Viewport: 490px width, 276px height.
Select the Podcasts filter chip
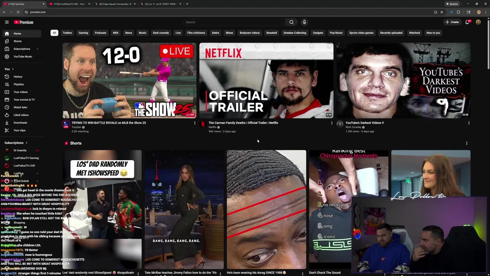pyautogui.click(x=101, y=33)
